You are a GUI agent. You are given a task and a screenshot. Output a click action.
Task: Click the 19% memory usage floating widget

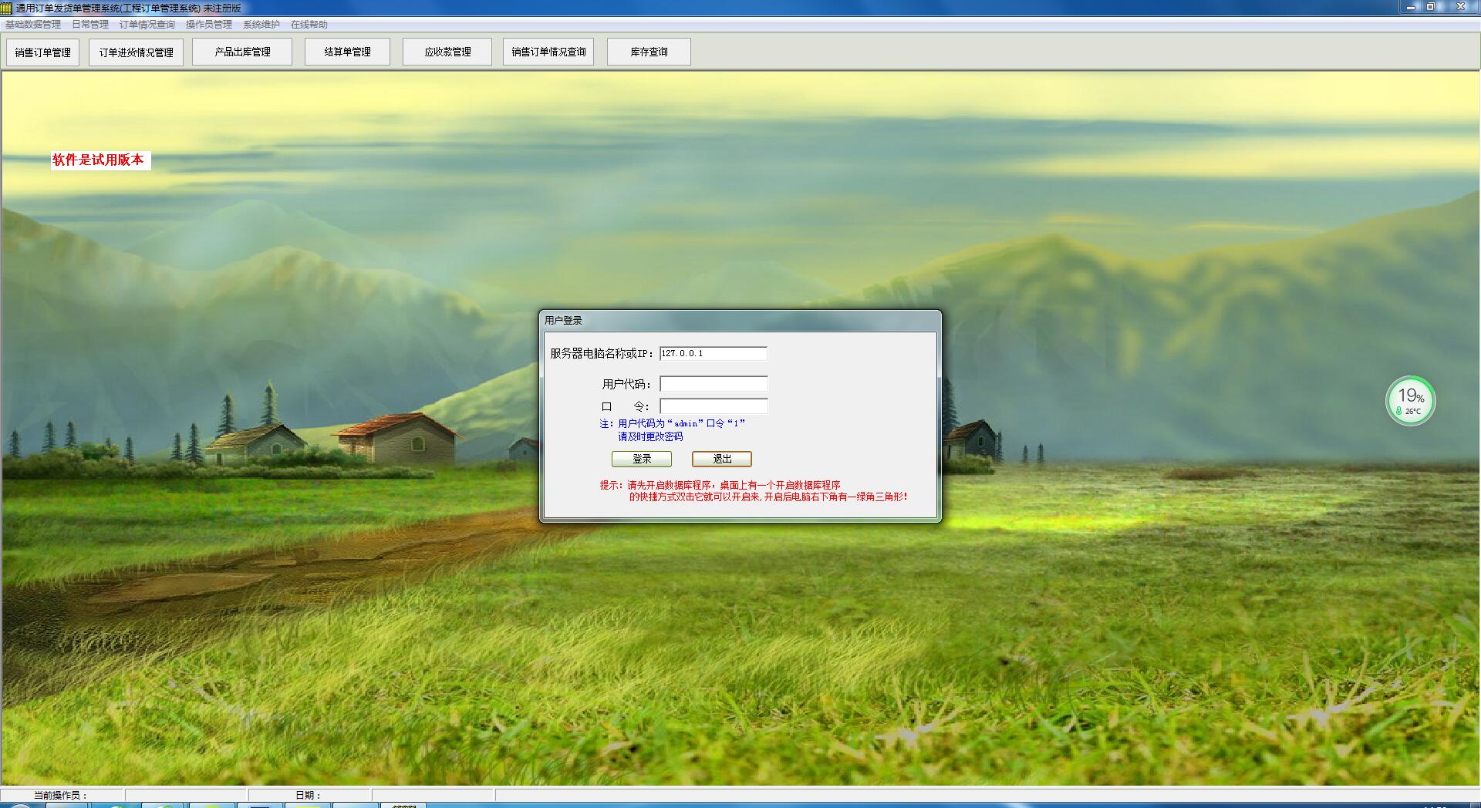pos(1411,400)
